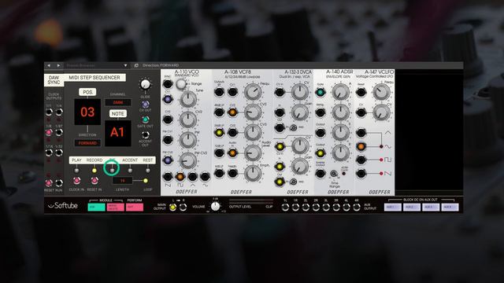Toggle the PLAY button
This screenshot has height=283, width=504.
(x=76, y=171)
